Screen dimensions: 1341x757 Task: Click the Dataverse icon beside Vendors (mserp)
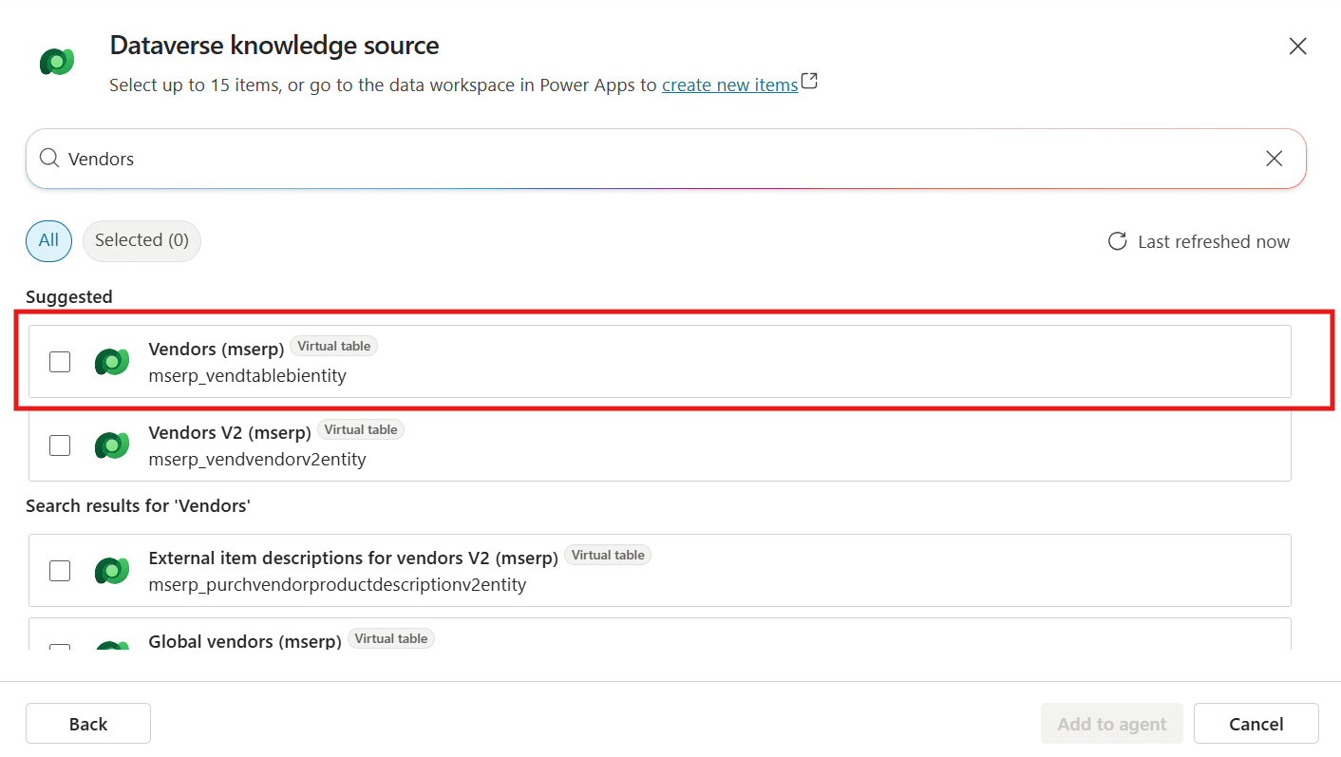(112, 362)
